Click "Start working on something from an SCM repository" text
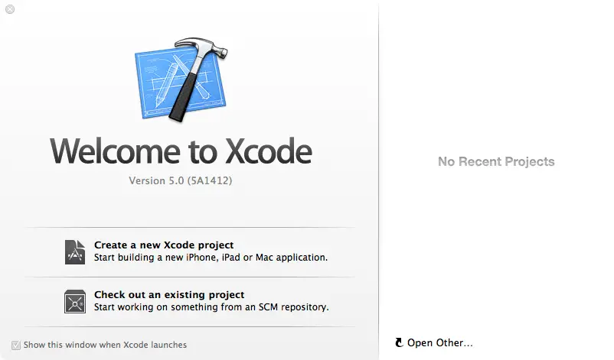614x360 pixels. point(211,307)
